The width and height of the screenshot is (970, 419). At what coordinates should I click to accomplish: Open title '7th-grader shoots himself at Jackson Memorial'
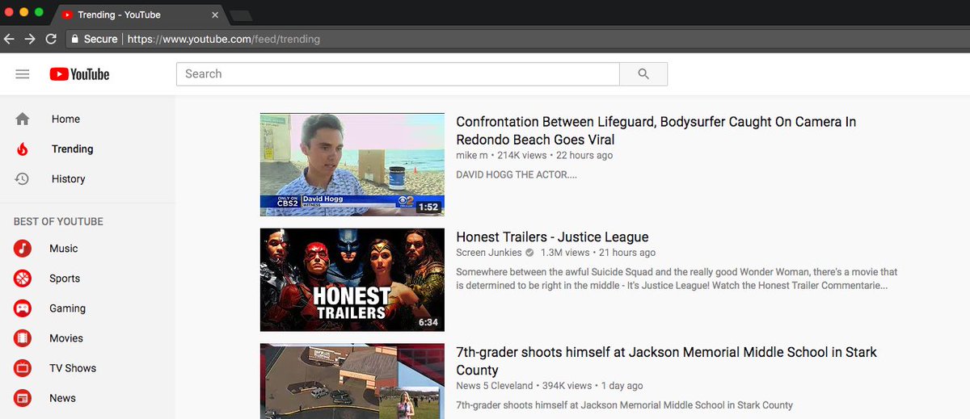(666, 361)
